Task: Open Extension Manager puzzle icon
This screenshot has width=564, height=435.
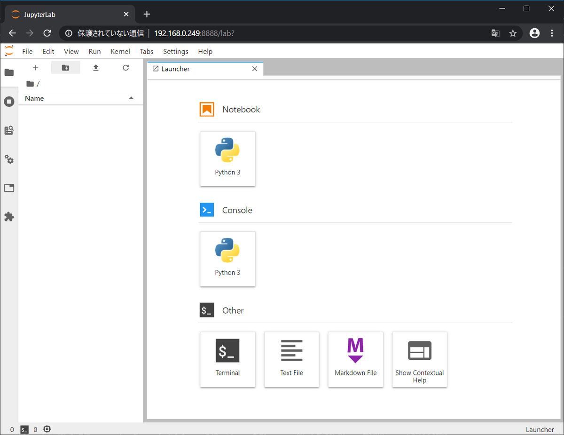Action: pyautogui.click(x=9, y=217)
